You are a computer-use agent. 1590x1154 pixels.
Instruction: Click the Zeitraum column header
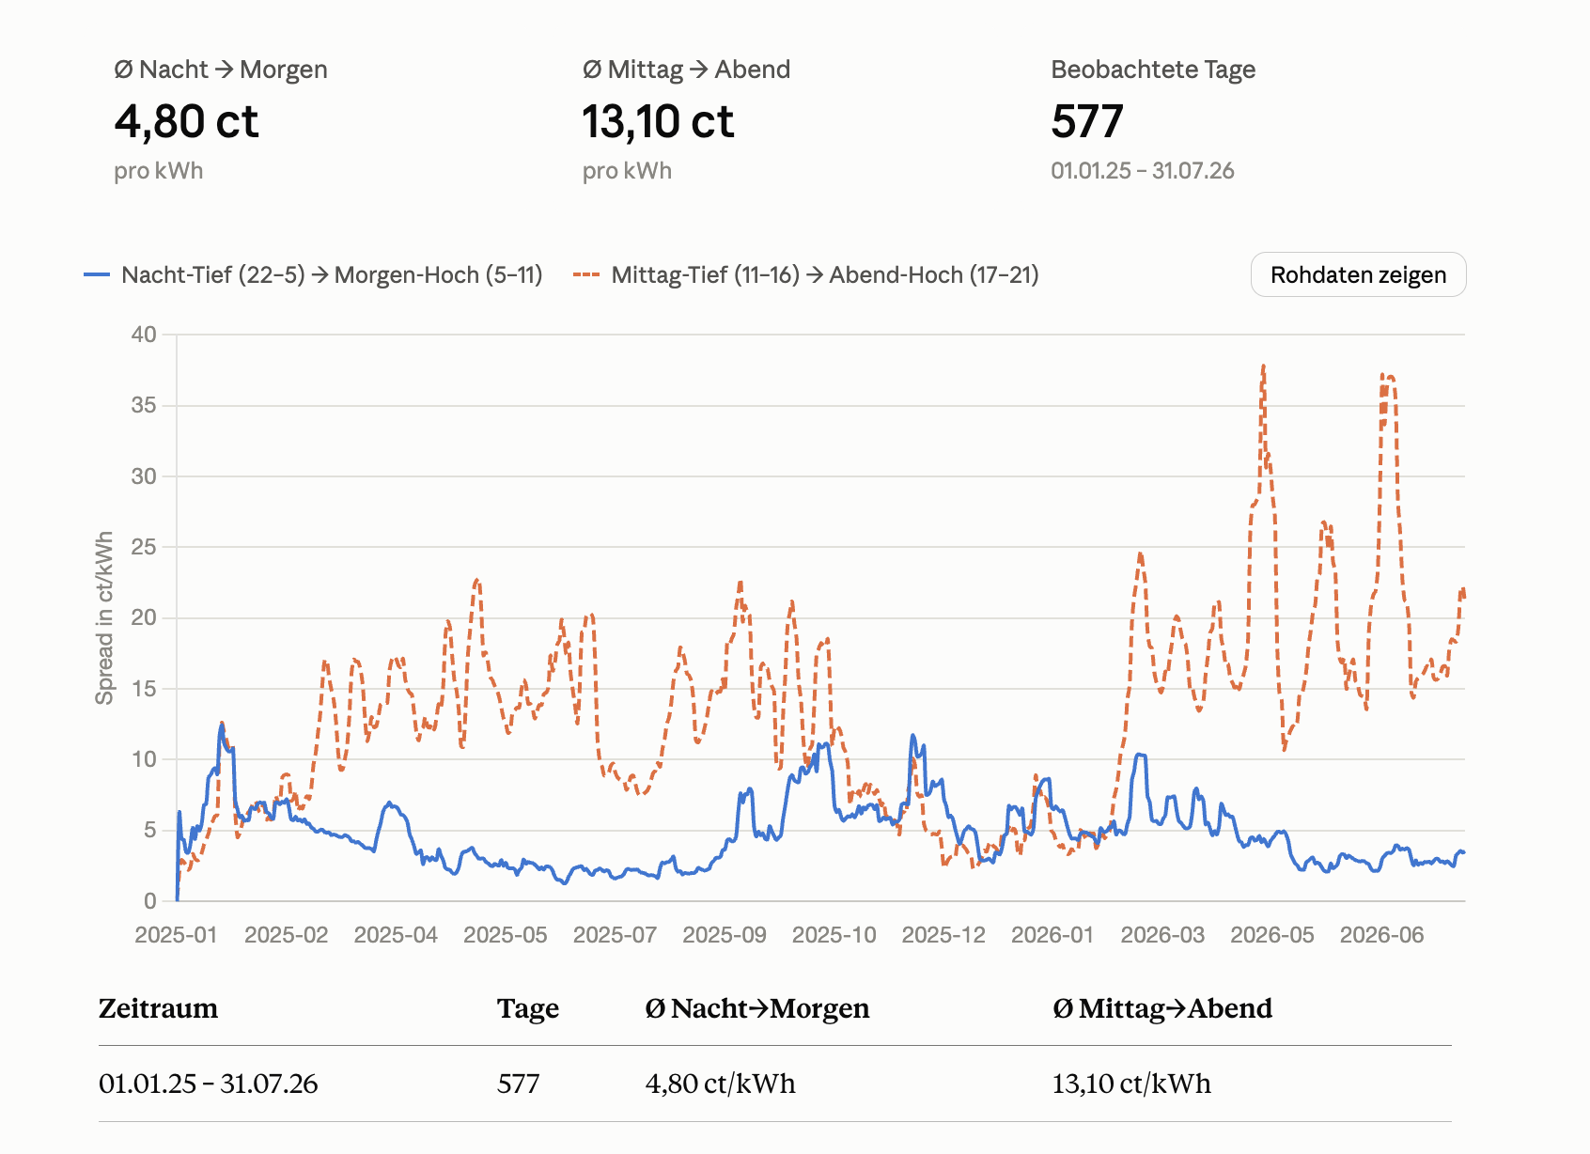click(158, 1008)
